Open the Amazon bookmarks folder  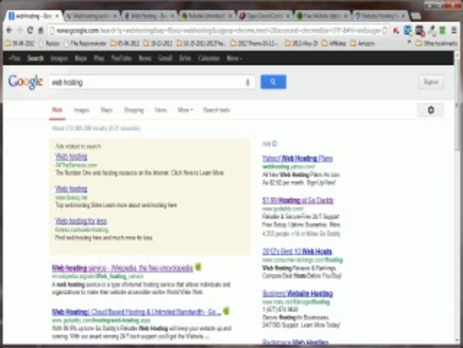[x=362, y=43]
